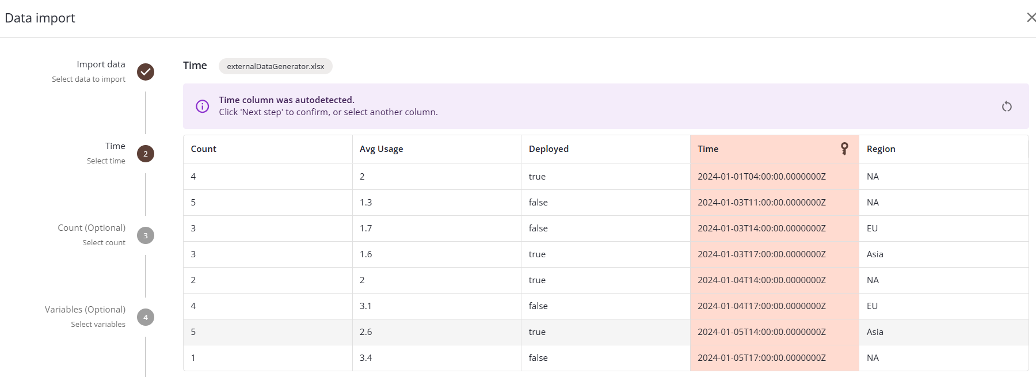This screenshot has width=1036, height=377.
Task: Click the reset autodetection refresh icon
Action: coord(1006,106)
